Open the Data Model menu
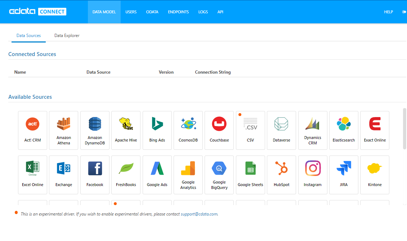Screen dimensions: 407x241 [104, 12]
